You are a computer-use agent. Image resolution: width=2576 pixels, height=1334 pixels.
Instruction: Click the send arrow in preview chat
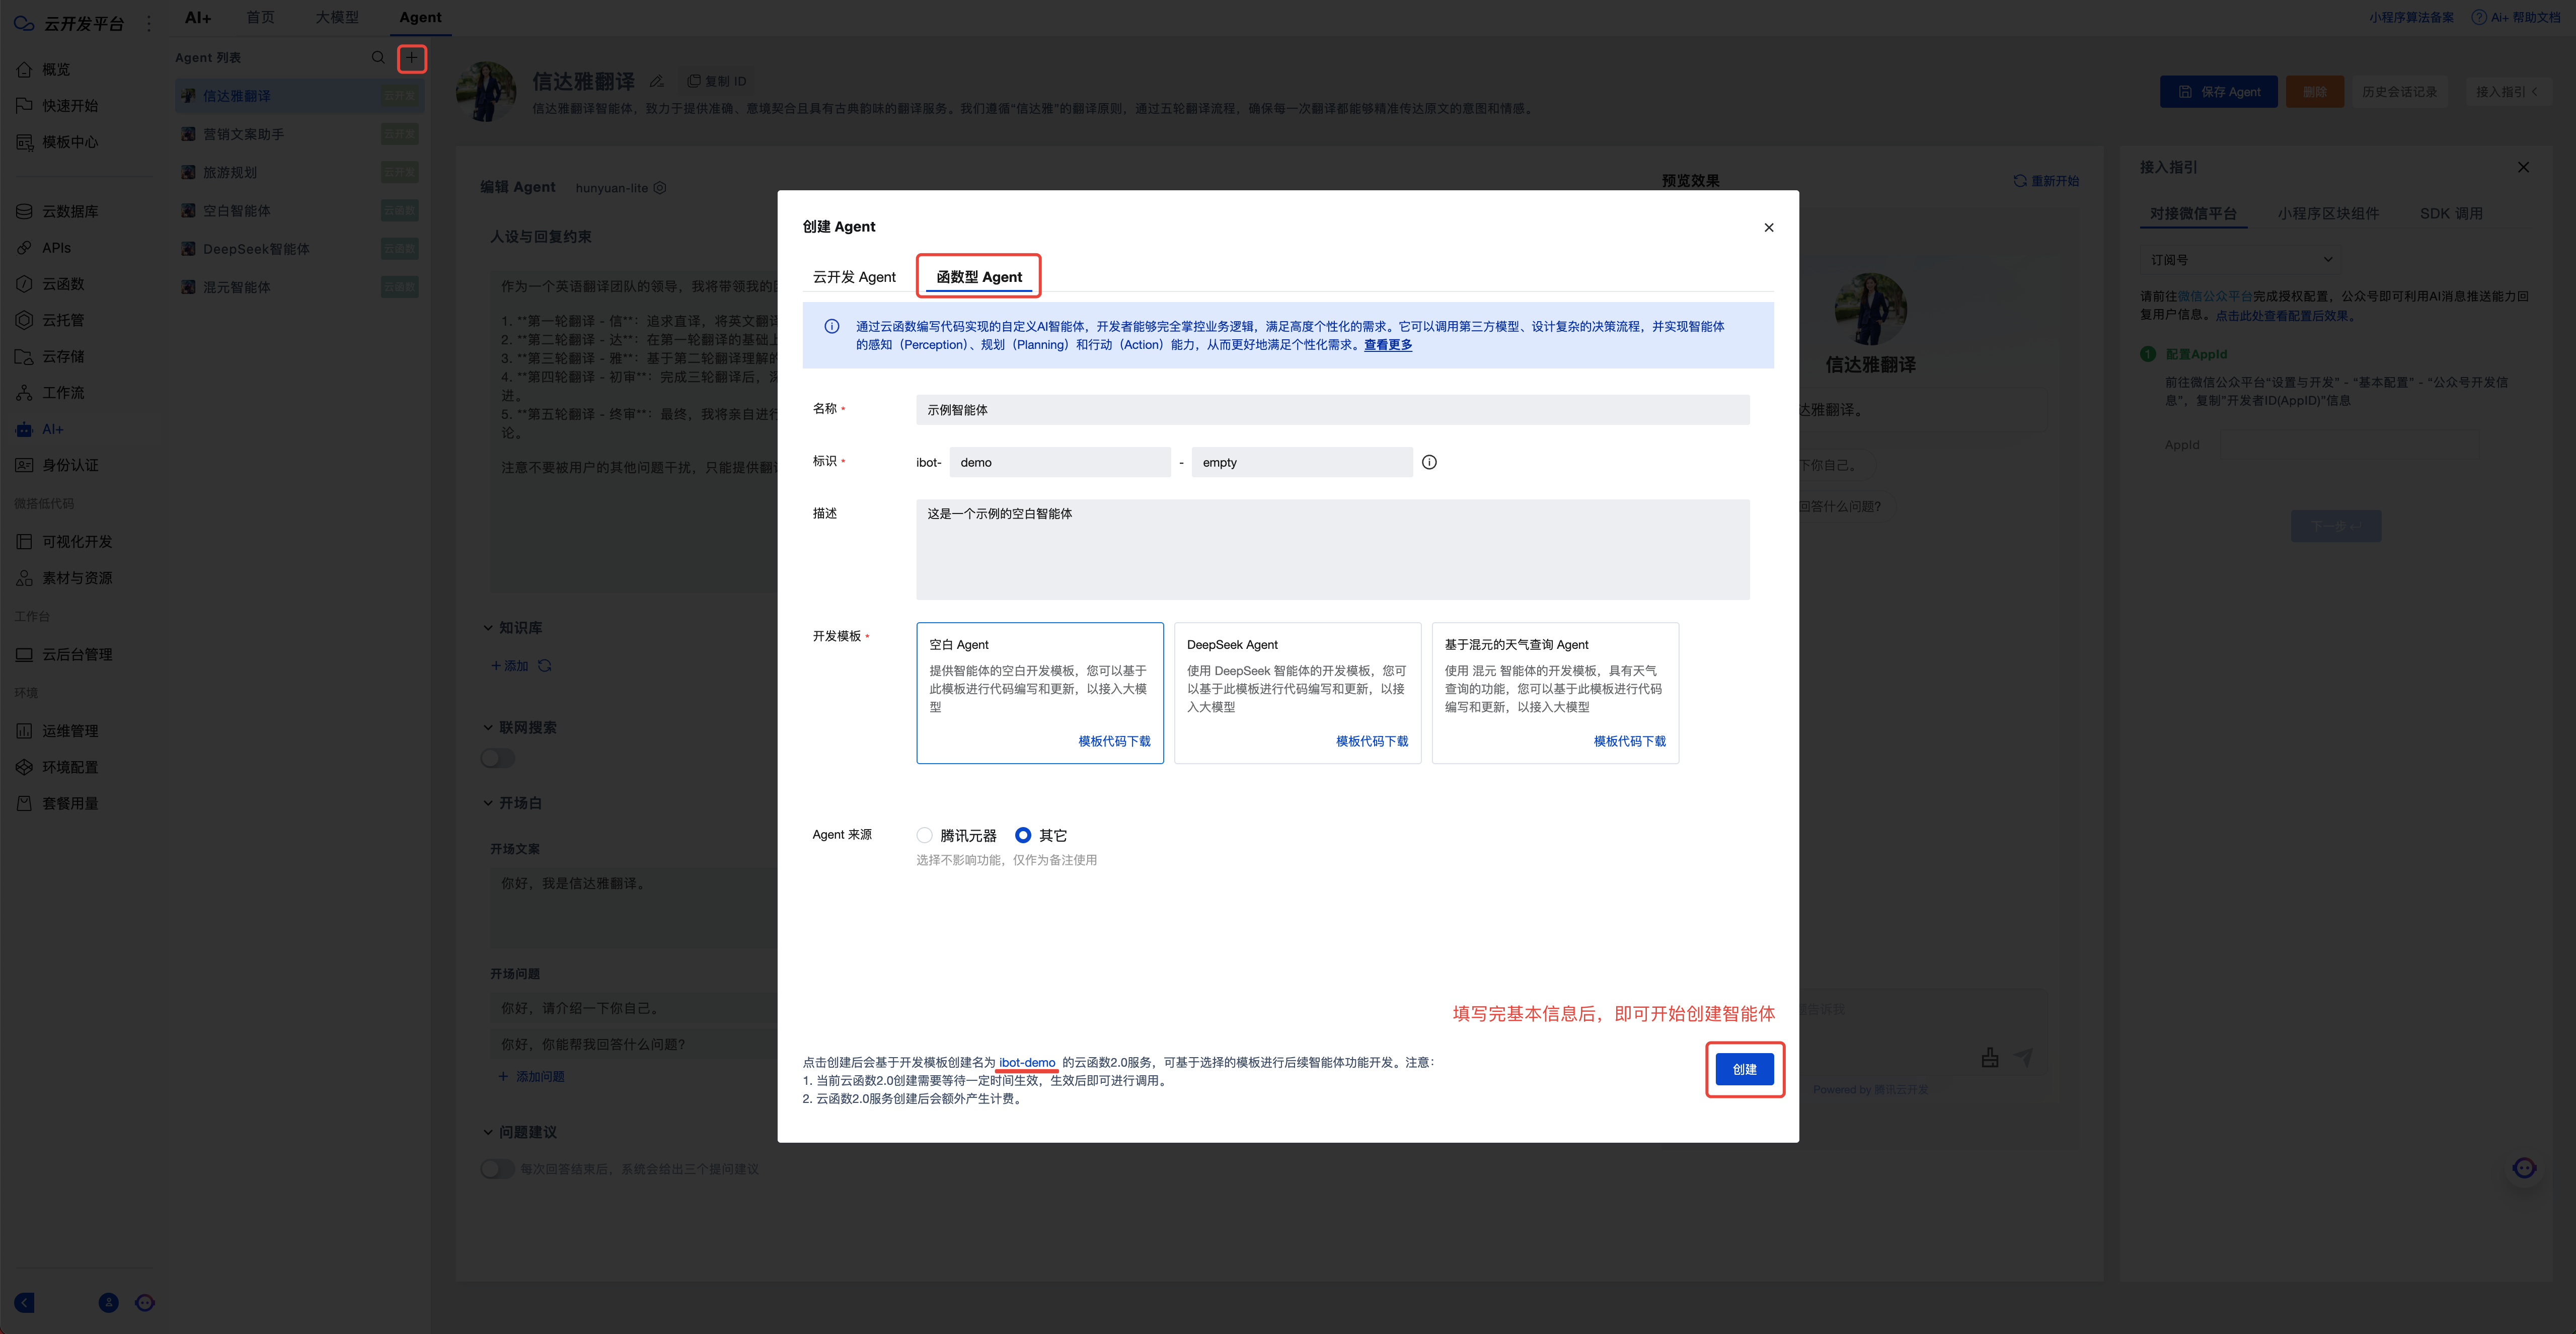[x=2023, y=1057]
